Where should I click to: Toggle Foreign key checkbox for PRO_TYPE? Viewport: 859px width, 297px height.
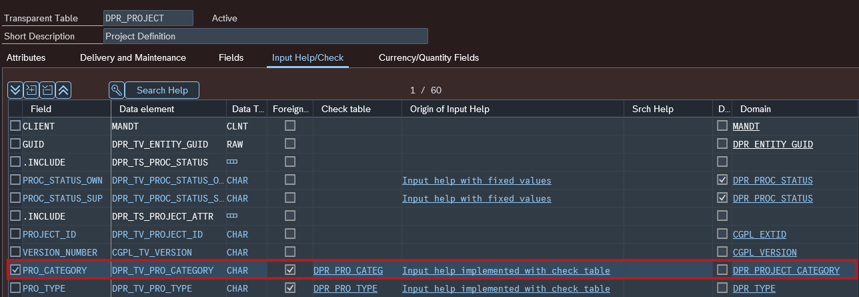[289, 288]
